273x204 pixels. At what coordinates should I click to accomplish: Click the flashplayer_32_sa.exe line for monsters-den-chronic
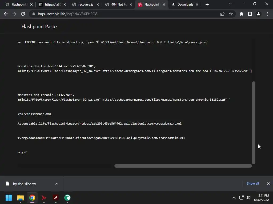tap(124, 100)
